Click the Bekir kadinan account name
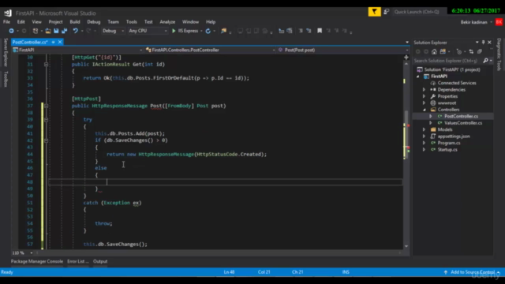The image size is (505, 284). (473, 22)
